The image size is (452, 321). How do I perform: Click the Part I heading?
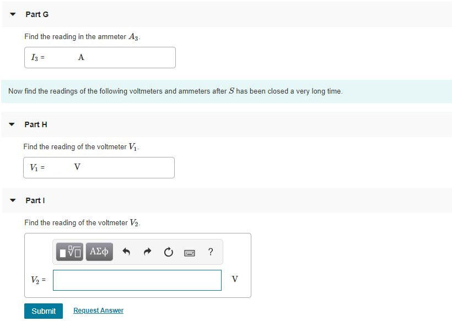(x=35, y=200)
